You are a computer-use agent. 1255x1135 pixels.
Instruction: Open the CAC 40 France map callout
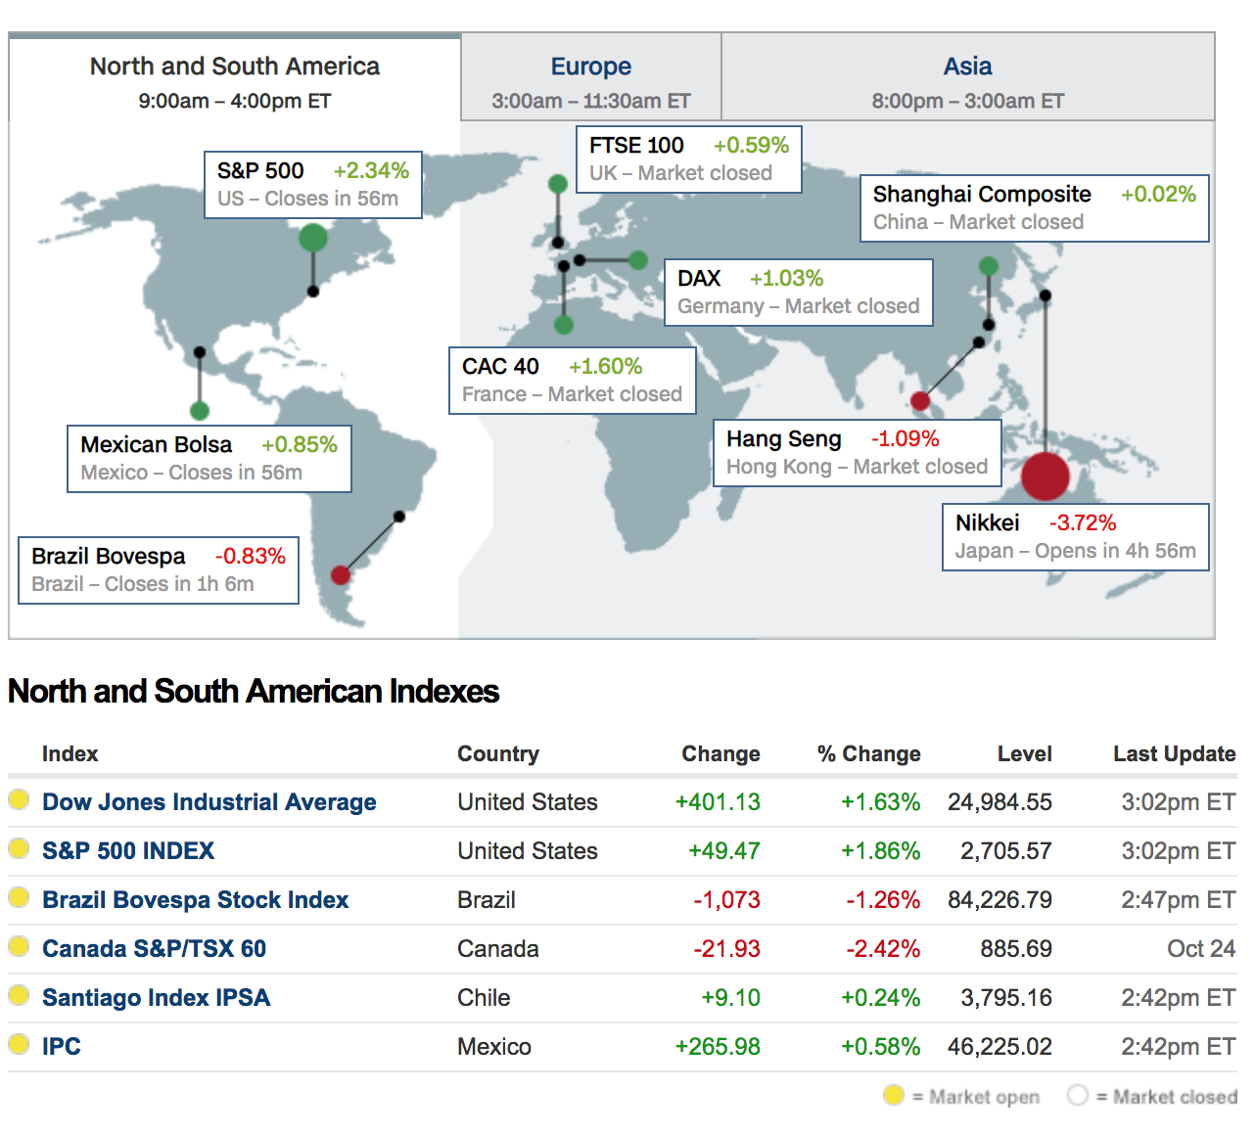pyautogui.click(x=573, y=381)
